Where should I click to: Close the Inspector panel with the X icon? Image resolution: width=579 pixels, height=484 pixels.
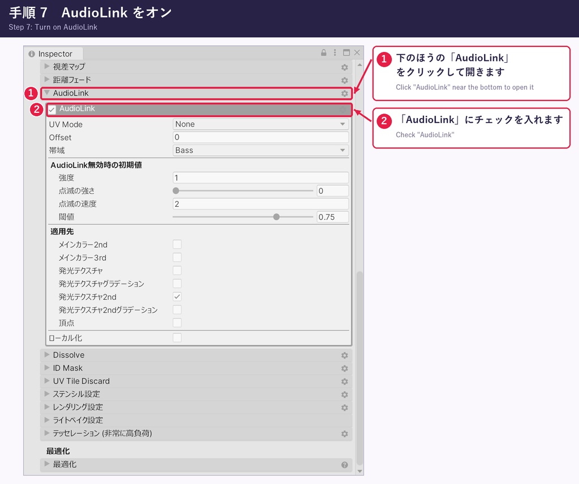click(x=357, y=53)
